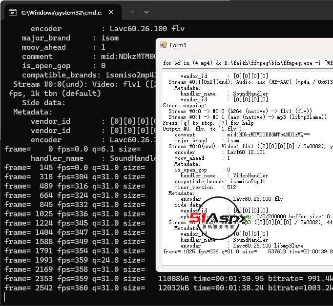Image resolution: width=333 pixels, height=306 pixels.
Task: Select the cmd.exe terminal tab
Action: (x=63, y=12)
